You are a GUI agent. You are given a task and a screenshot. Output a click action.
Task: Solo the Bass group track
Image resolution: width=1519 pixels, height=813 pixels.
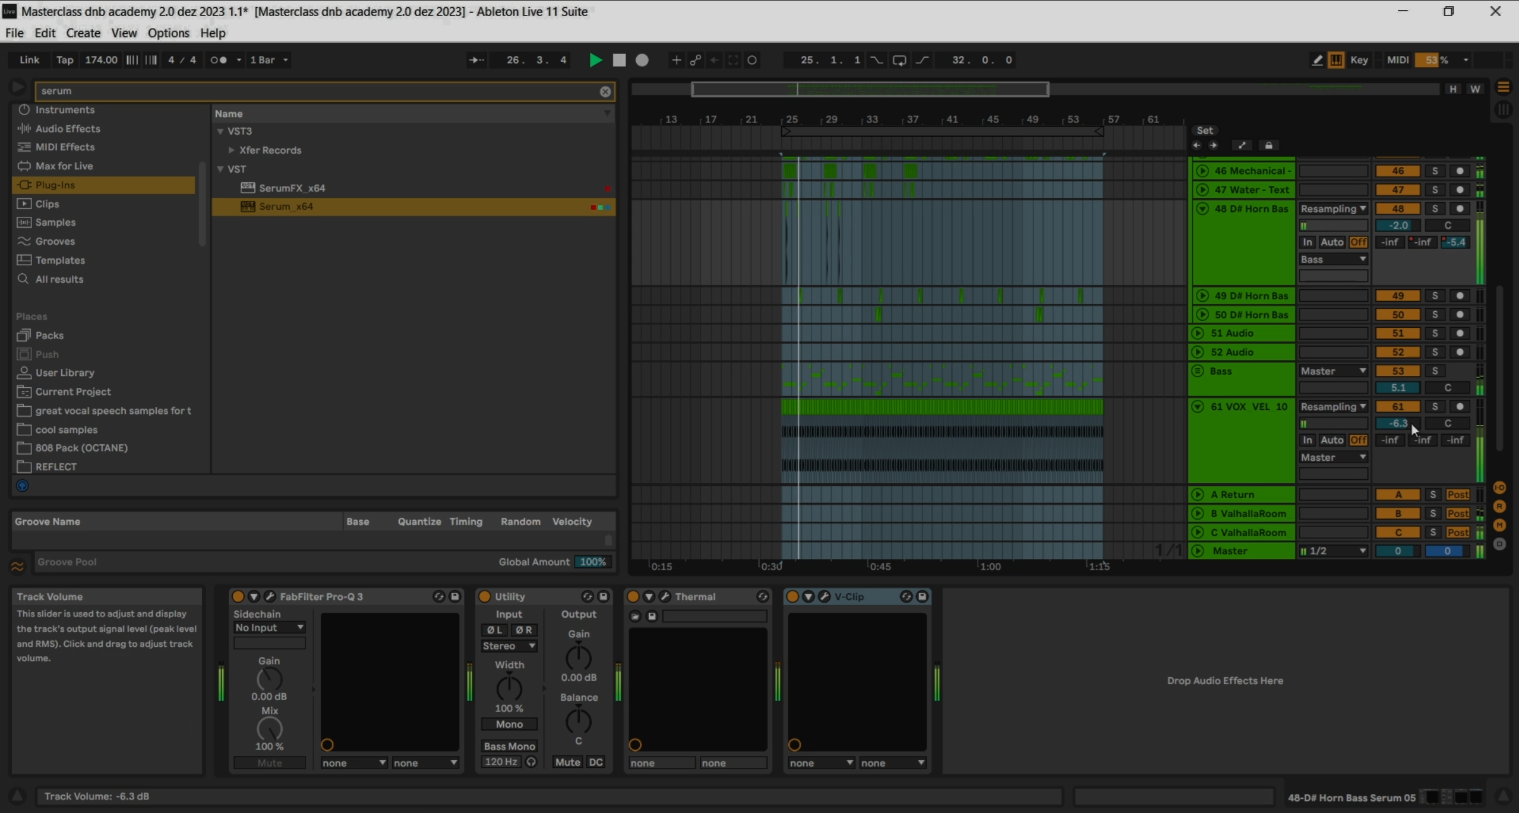[x=1435, y=371]
